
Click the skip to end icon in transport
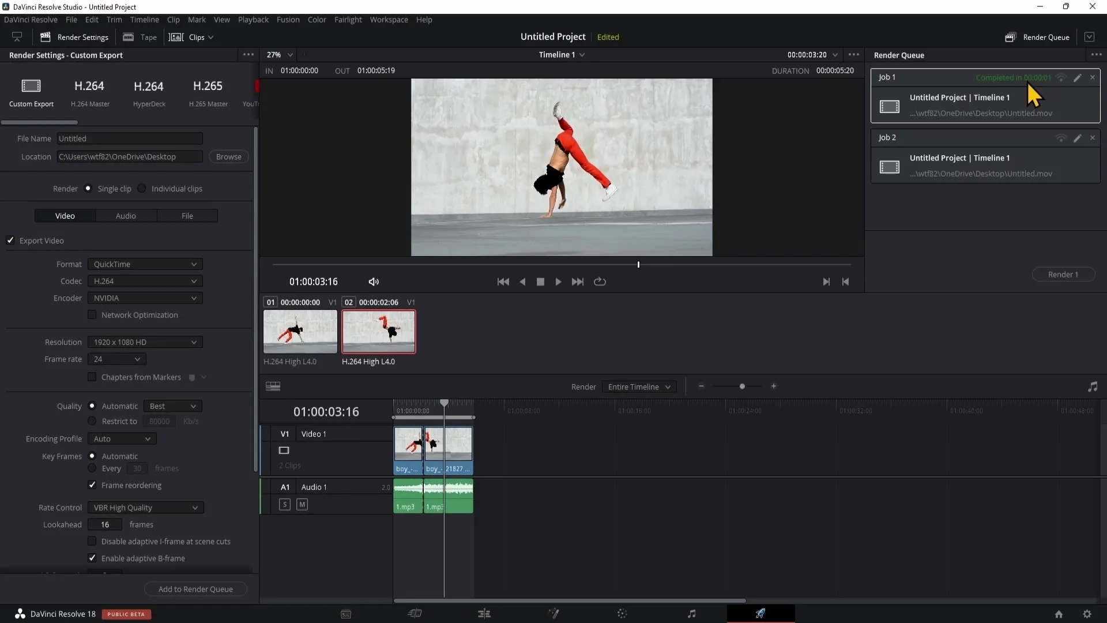(578, 282)
